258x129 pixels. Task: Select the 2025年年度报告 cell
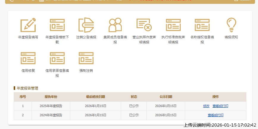click(51, 106)
